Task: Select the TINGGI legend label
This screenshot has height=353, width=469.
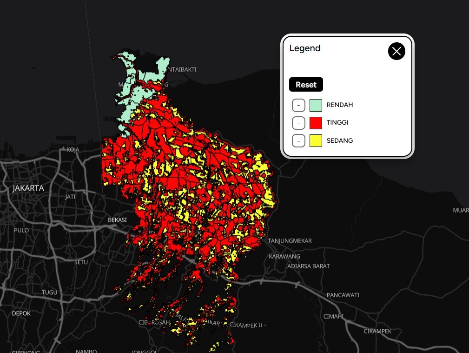Action: click(337, 123)
